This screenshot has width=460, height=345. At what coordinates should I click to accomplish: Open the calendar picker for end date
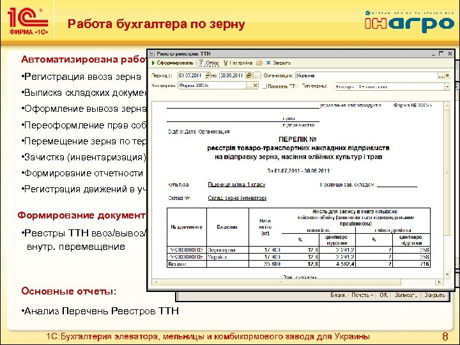[x=249, y=75]
